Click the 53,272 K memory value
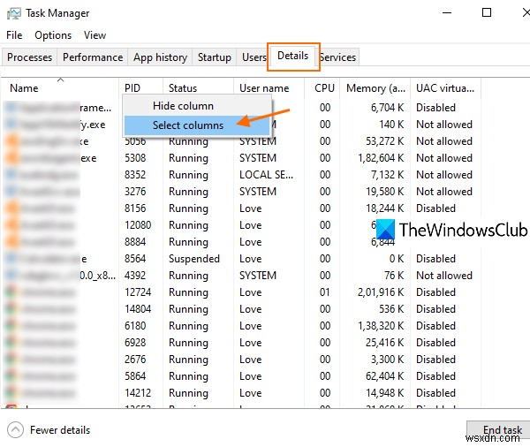 (x=385, y=141)
